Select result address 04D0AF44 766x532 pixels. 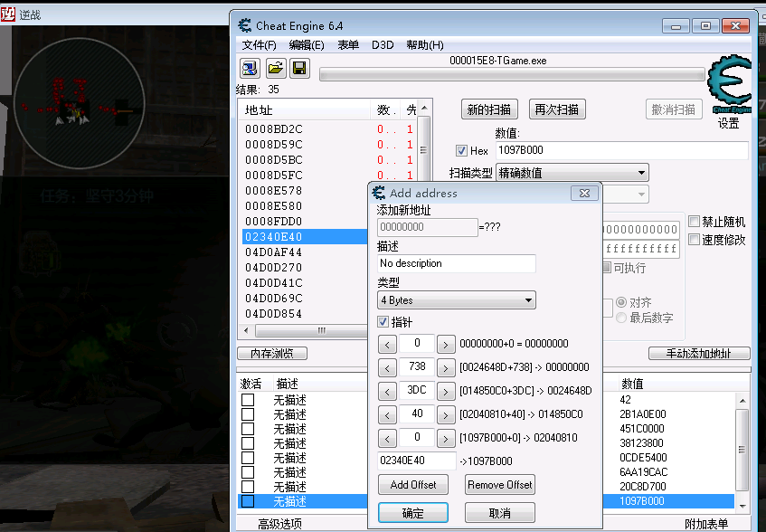[x=273, y=252]
